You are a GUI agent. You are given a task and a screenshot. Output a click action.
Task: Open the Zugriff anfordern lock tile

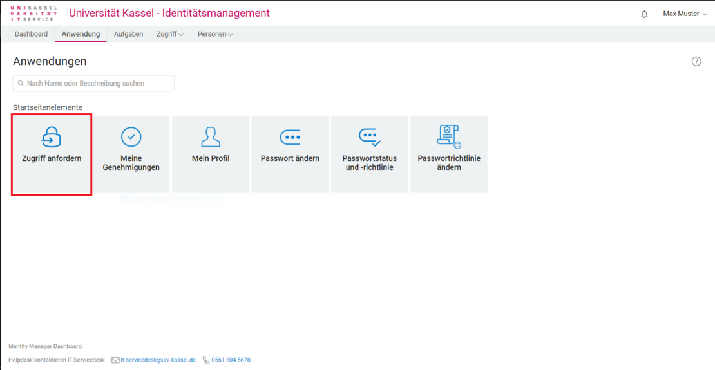(x=52, y=154)
